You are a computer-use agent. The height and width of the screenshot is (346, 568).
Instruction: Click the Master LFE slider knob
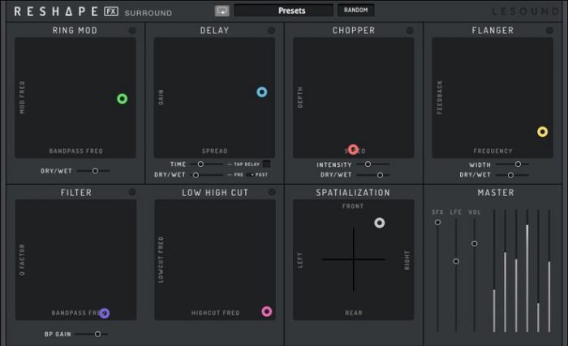point(456,261)
